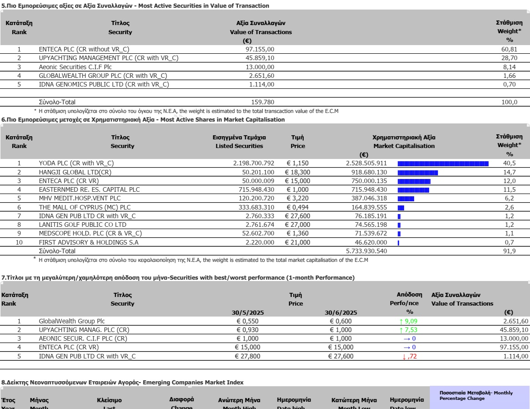Select the weight value 8,14
The height and width of the screenshot is (409, 530).
tap(510, 67)
